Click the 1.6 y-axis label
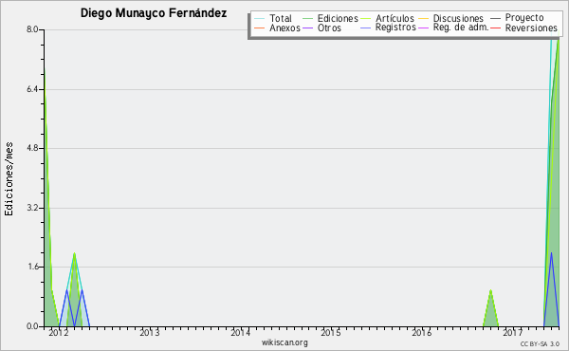The height and width of the screenshot is (351, 569). pyautogui.click(x=32, y=267)
